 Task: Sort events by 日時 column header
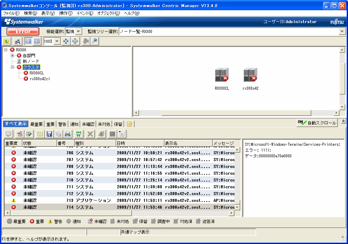click(x=140, y=143)
